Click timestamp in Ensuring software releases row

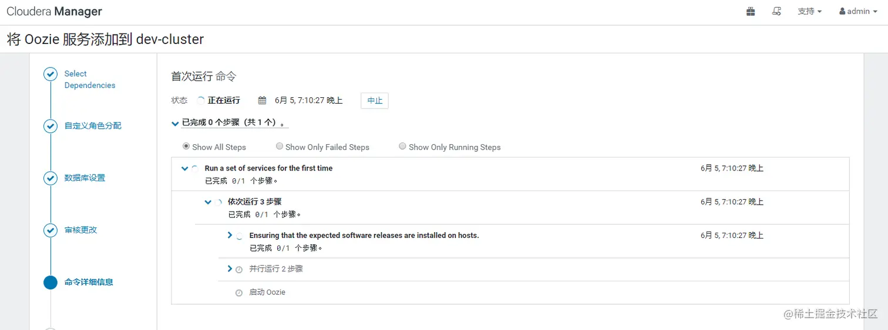[x=732, y=236]
